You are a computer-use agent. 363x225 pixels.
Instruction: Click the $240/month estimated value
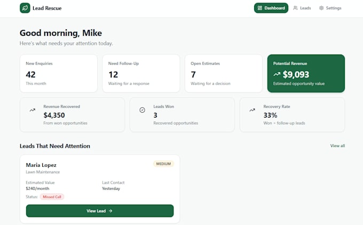pos(37,188)
